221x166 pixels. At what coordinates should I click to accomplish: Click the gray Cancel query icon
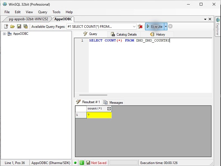click(x=170, y=26)
